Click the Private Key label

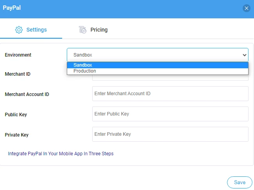point(17,135)
